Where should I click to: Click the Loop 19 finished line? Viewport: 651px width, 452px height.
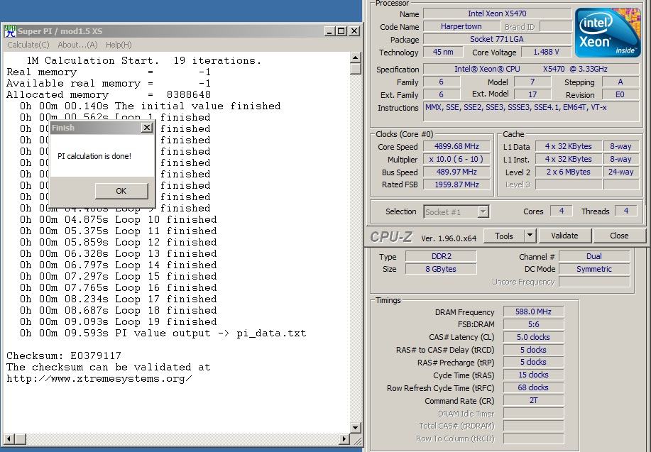point(119,322)
